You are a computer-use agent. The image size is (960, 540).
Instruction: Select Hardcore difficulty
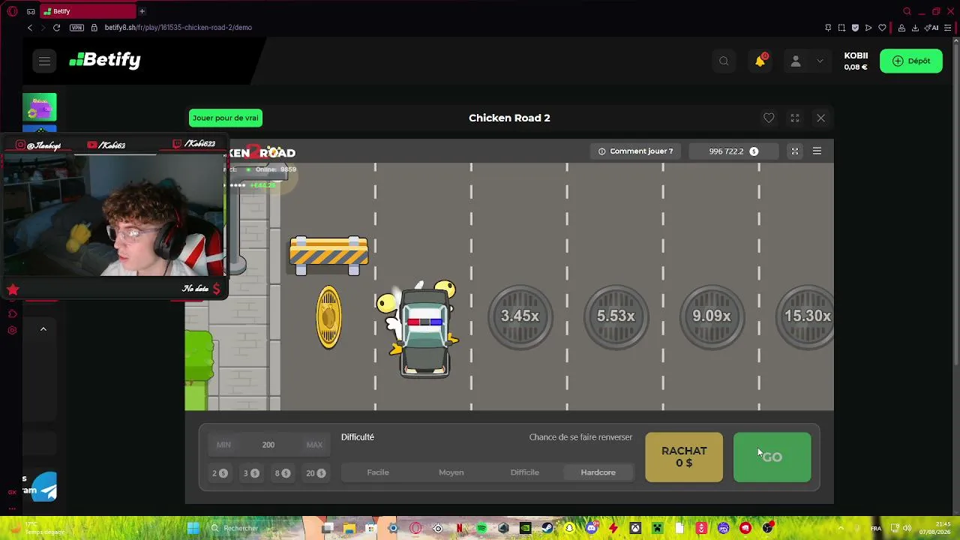click(598, 472)
